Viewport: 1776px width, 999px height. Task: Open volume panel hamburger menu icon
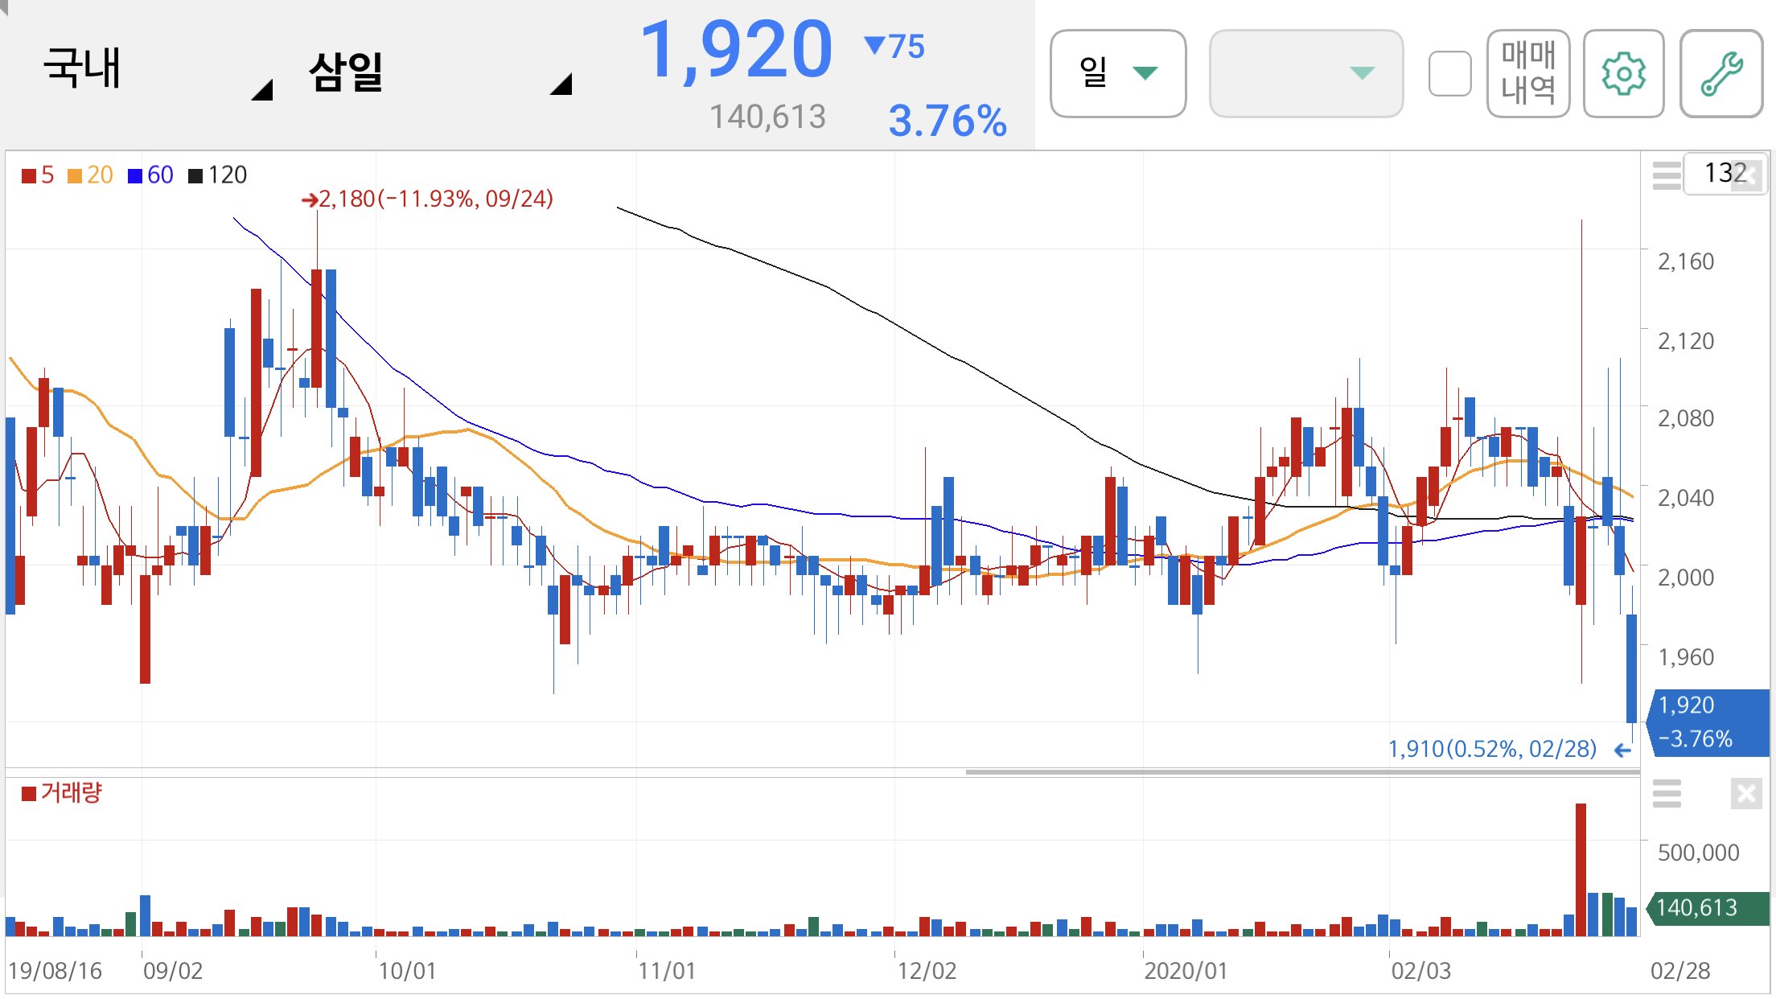point(1667,793)
